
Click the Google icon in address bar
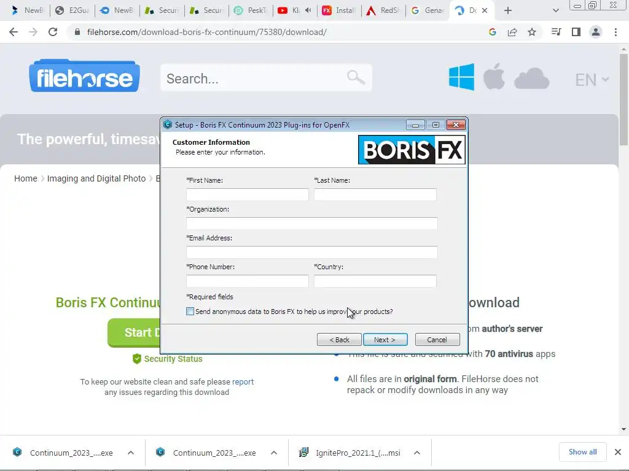point(493,32)
